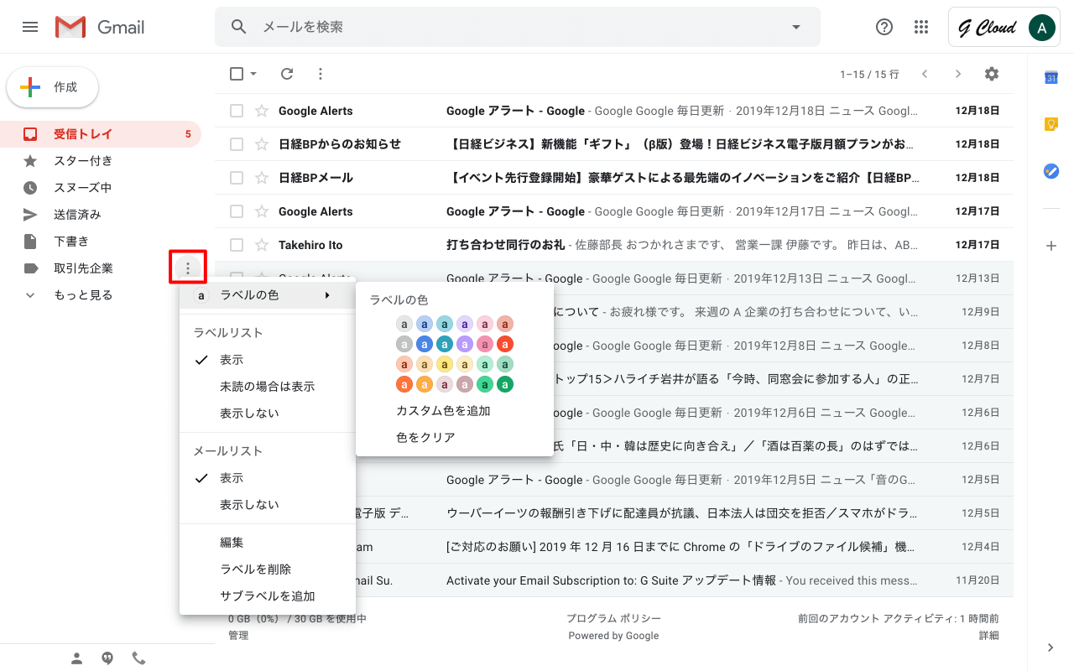Viewport: 1074px width, 671px height.
Task: Click the three-dot menu beside 取引先企業
Action: pos(188,268)
